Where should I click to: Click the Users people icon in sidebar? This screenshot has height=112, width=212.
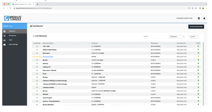[x=4, y=40]
